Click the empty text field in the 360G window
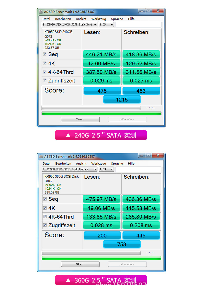This screenshot has width=202, height=294. pyautogui.click(x=138, y=169)
